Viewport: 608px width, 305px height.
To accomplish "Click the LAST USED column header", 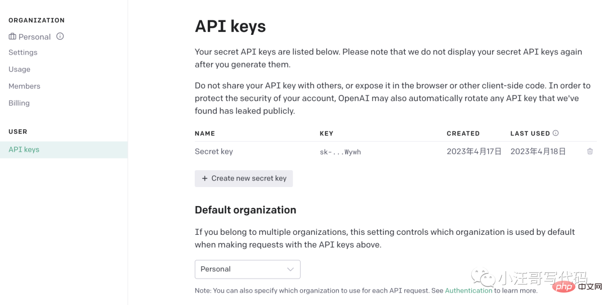I will [530, 134].
